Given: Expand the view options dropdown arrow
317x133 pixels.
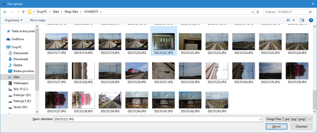Looking at the screenshot, I should tap(294, 20).
